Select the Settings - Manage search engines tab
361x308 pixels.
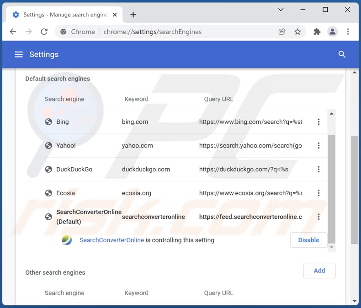(x=64, y=15)
